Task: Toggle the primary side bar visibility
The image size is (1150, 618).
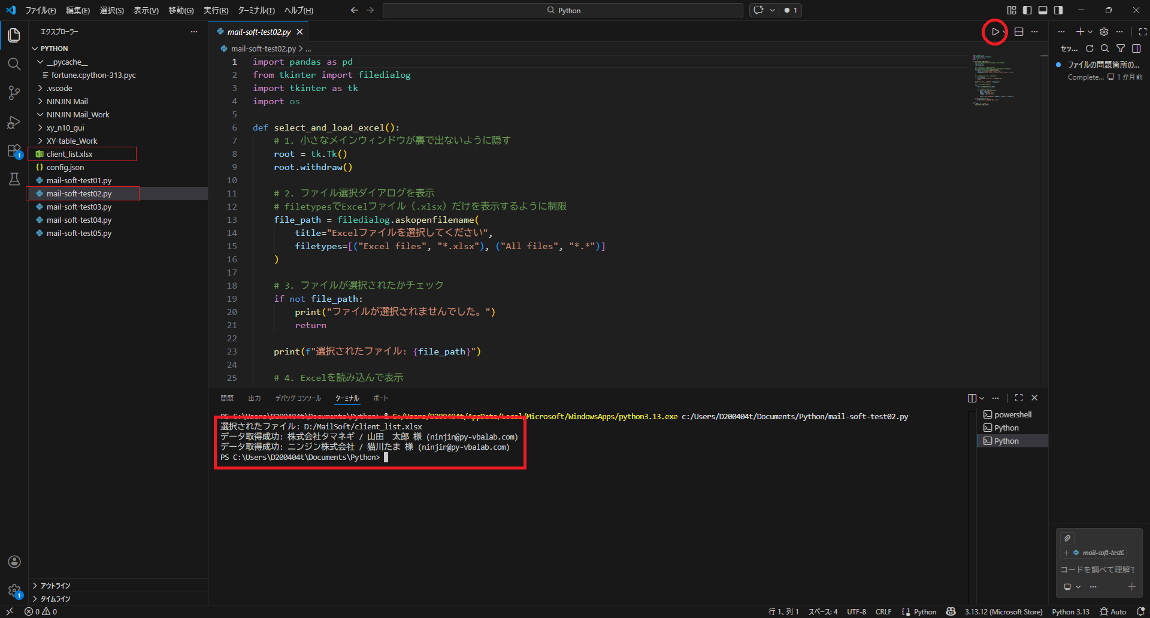Action: click(1027, 10)
